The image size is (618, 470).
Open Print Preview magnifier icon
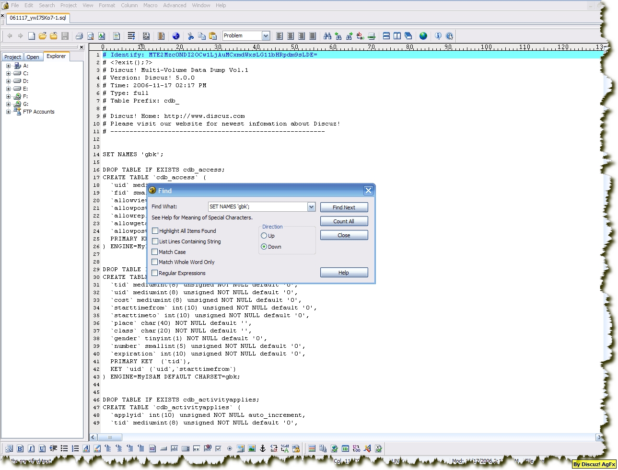90,36
